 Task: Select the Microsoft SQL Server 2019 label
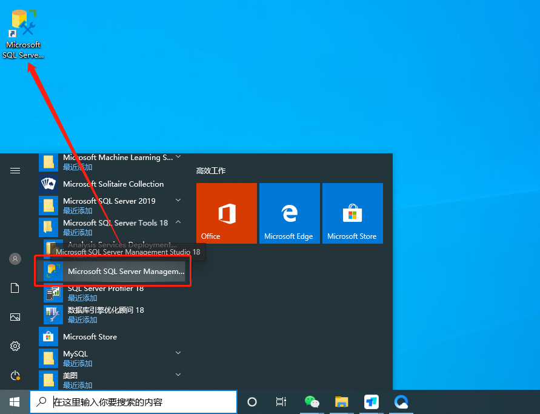point(109,201)
